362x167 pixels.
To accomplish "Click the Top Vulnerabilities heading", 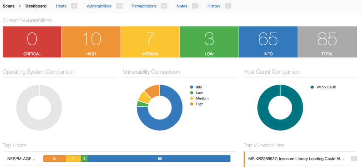I will tap(264, 145).
